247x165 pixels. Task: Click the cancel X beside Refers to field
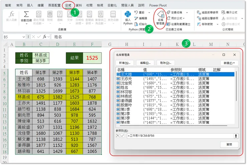[118, 136]
